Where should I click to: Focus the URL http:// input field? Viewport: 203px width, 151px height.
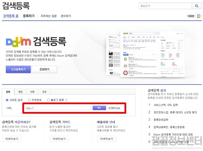tap(58, 108)
